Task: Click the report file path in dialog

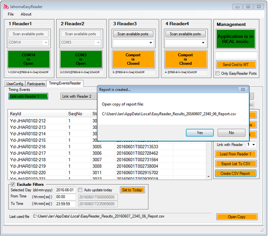Action: click(x=169, y=114)
